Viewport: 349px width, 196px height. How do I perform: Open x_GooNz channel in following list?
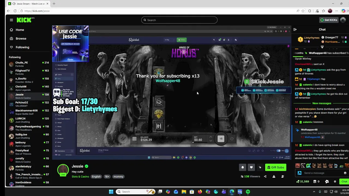point(29,80)
